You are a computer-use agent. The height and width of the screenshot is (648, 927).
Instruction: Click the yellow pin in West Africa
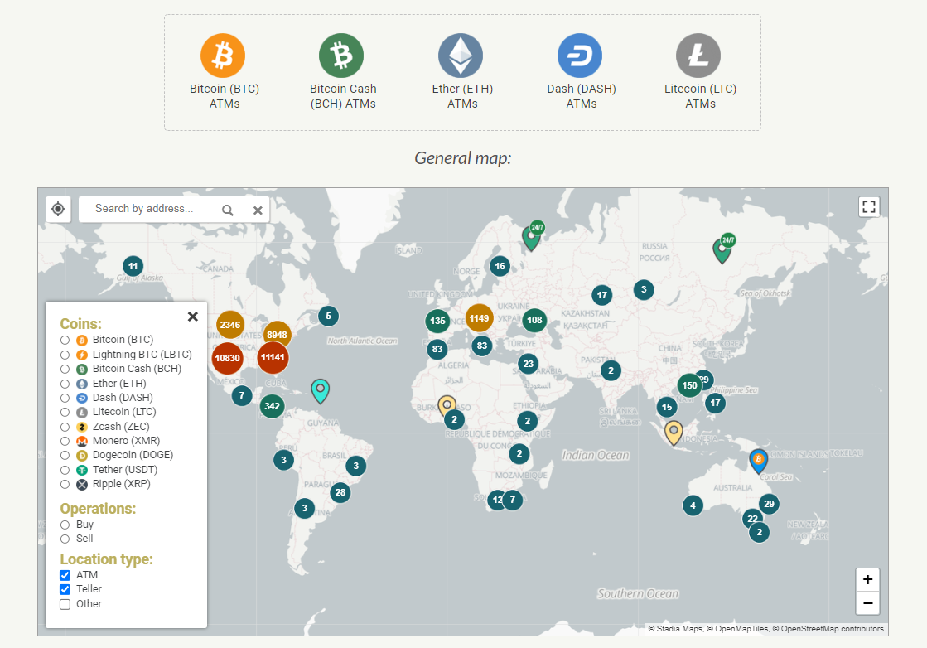[447, 407]
